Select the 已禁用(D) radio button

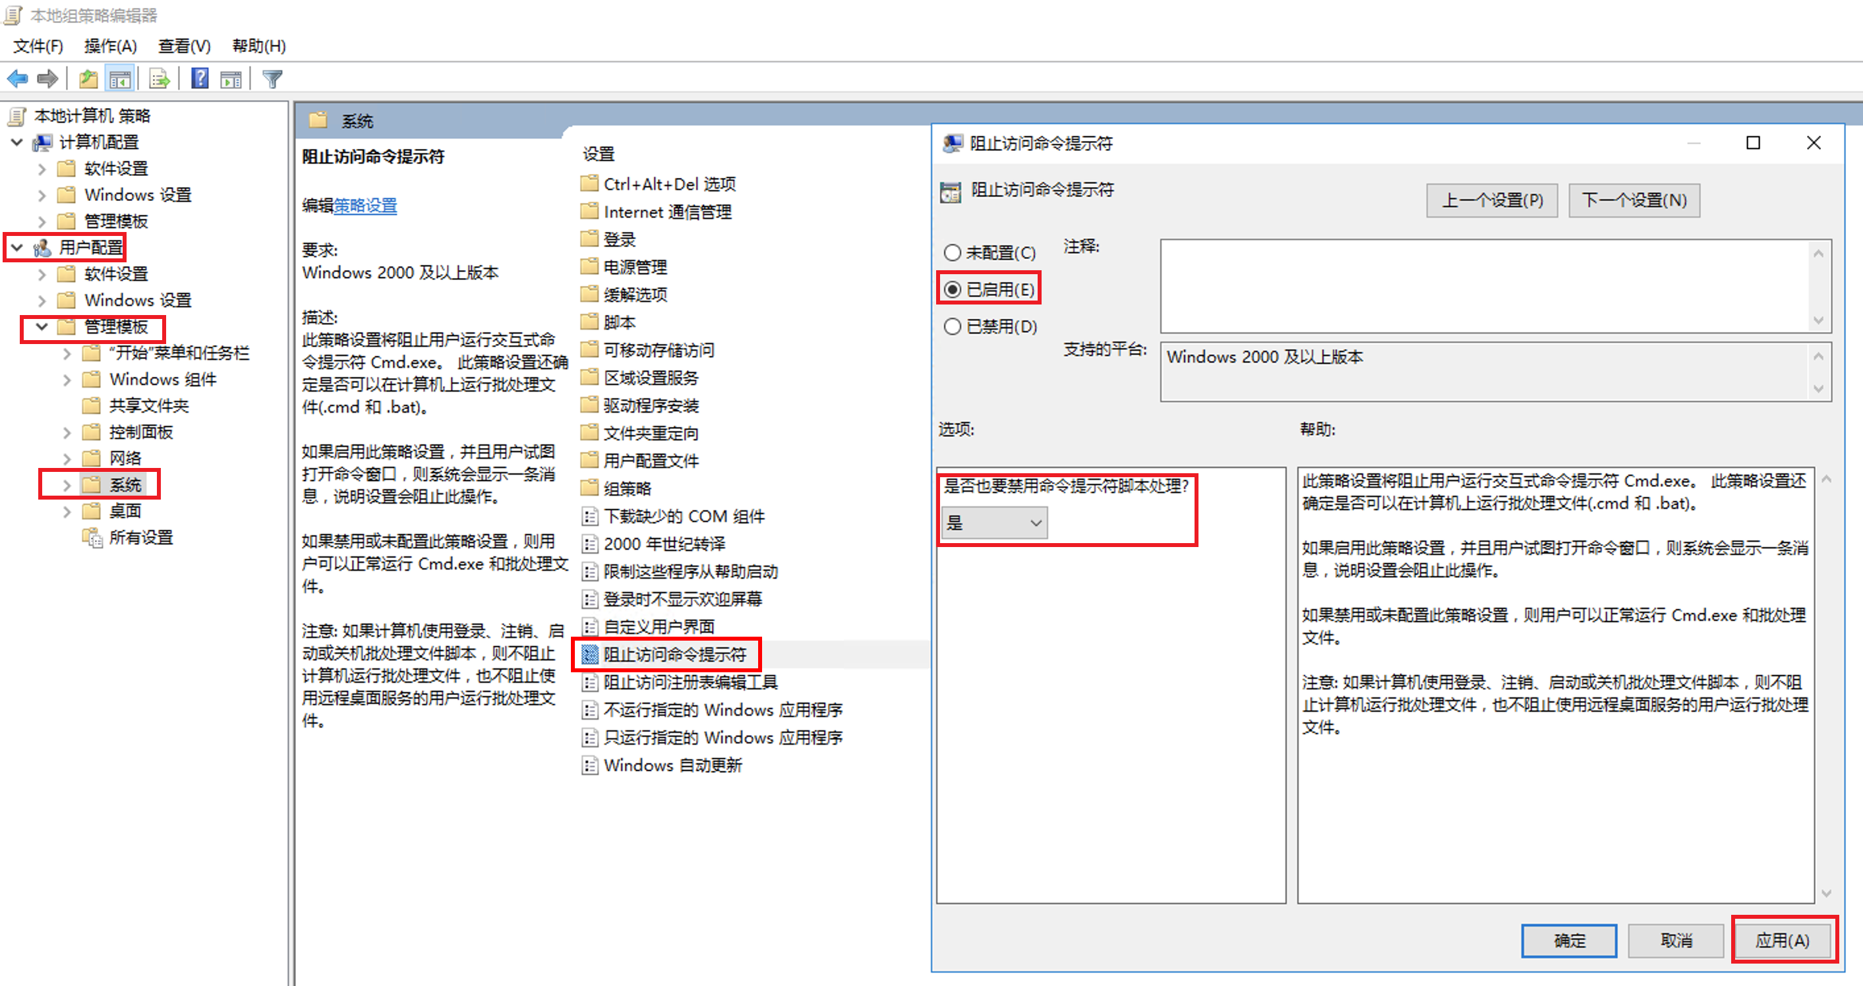pyautogui.click(x=953, y=327)
